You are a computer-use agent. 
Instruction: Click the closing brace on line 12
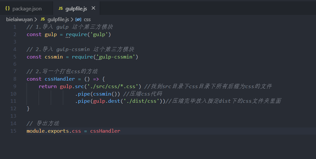[x=28, y=109]
